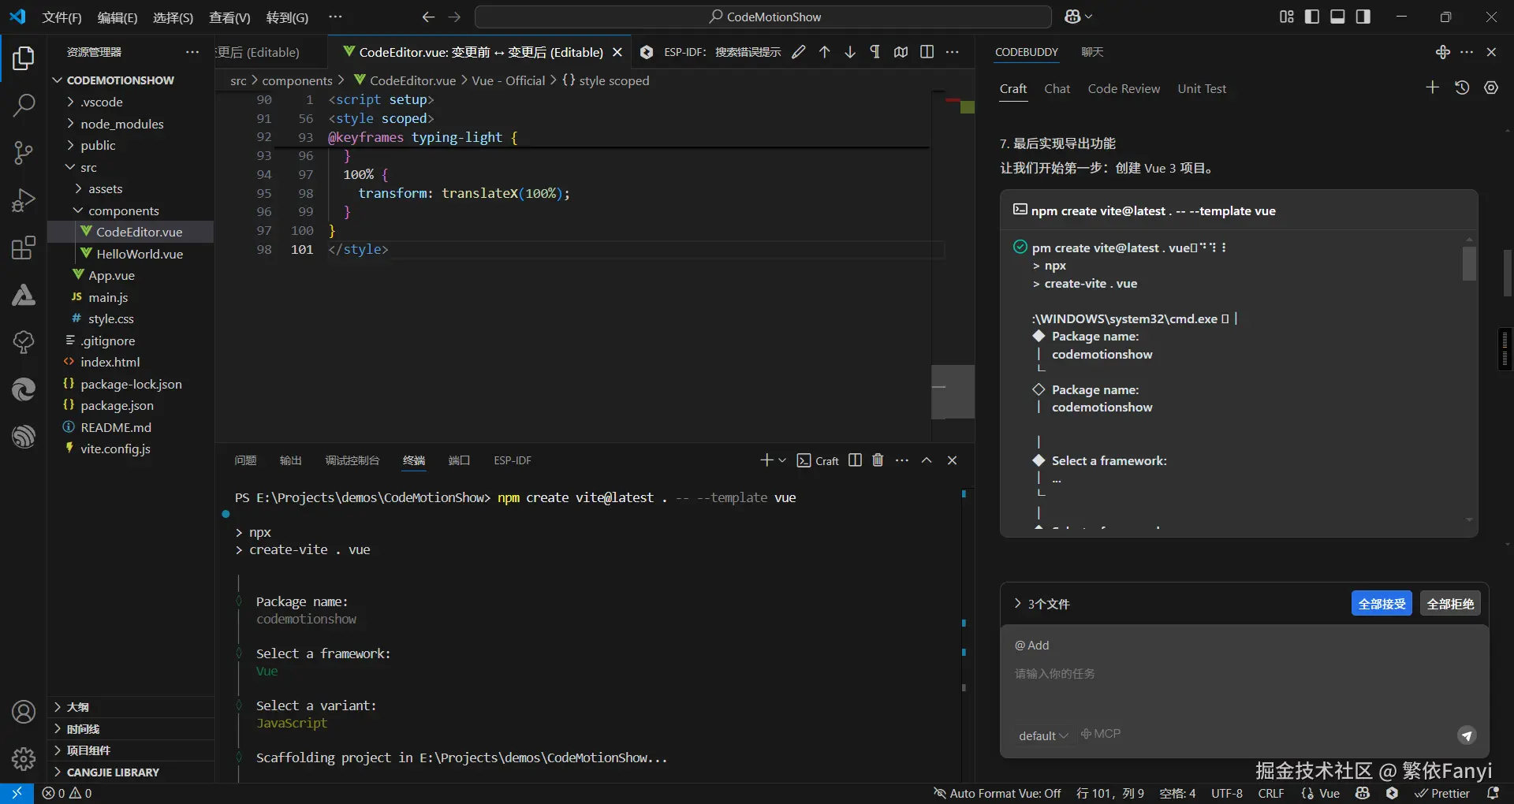Switch to the Code Review tab
Screen dimensions: 1514x804
1123,89
